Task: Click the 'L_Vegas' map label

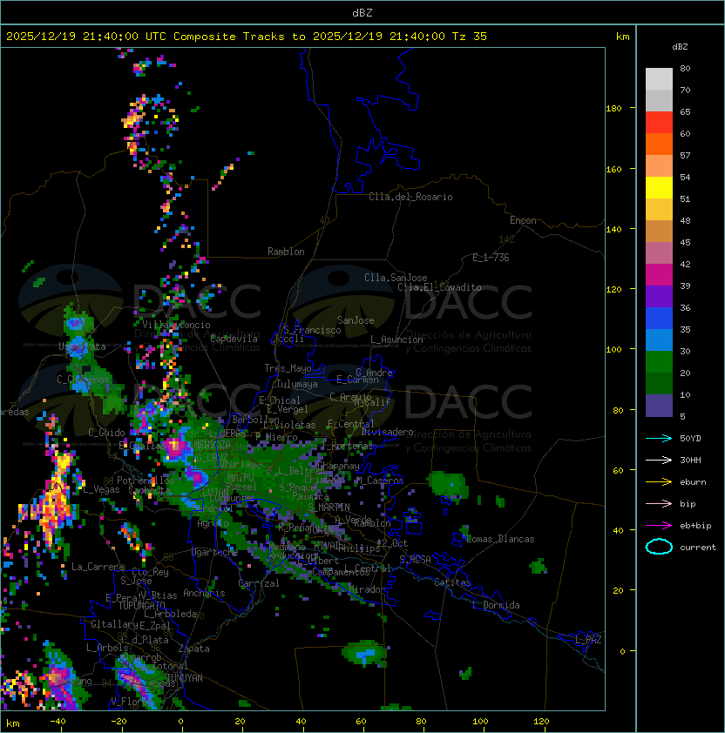Action: pos(101,490)
